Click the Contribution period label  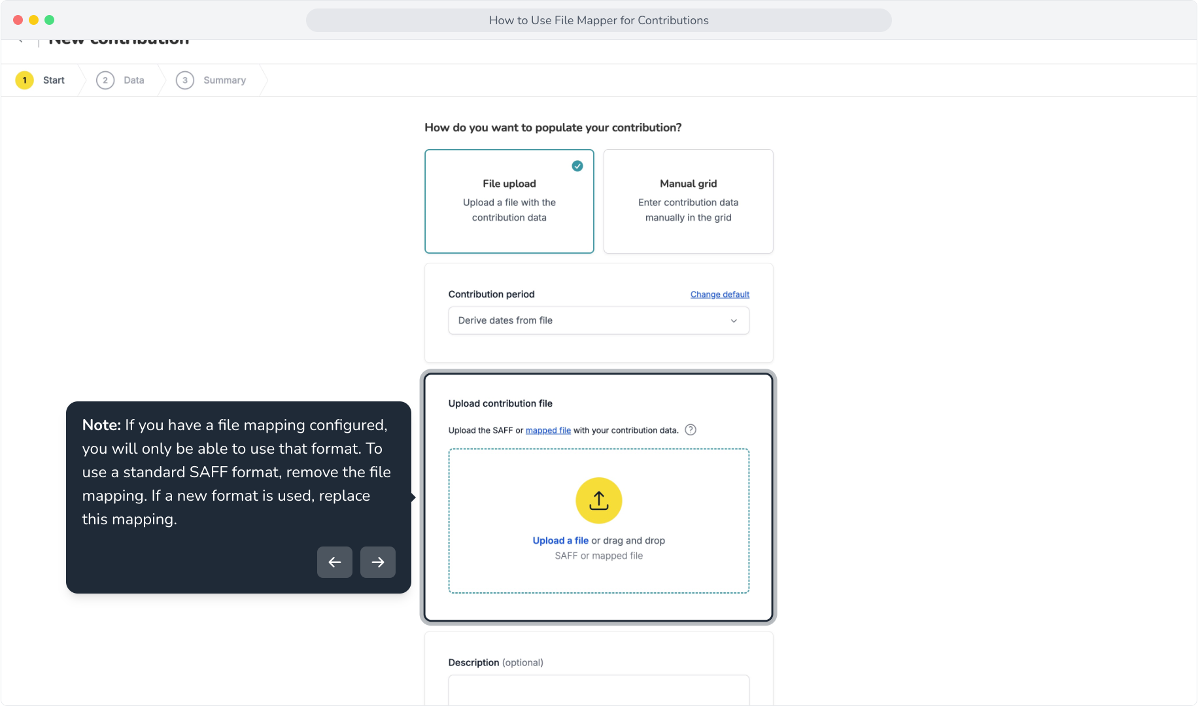[x=491, y=294]
